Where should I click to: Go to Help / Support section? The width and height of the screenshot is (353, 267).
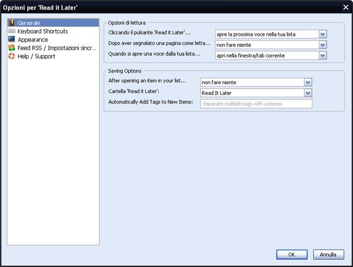pyautogui.click(x=53, y=56)
